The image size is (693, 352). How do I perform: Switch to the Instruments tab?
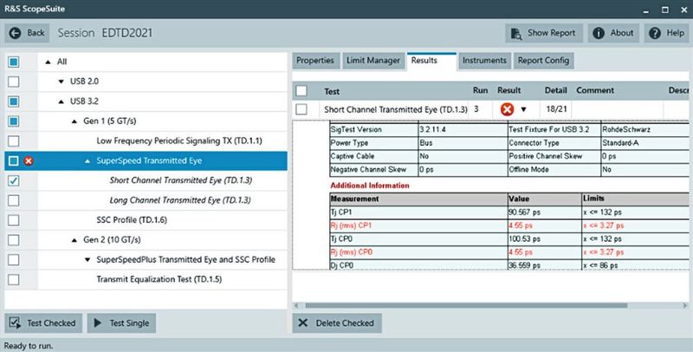click(x=484, y=61)
